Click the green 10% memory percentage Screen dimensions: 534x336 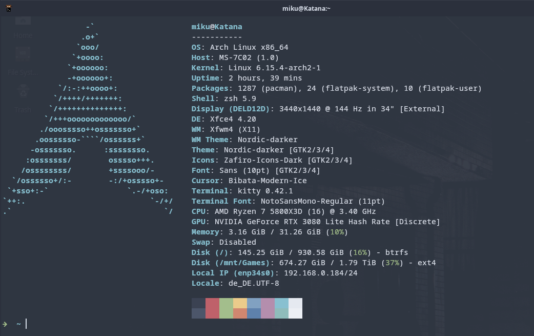337,232
